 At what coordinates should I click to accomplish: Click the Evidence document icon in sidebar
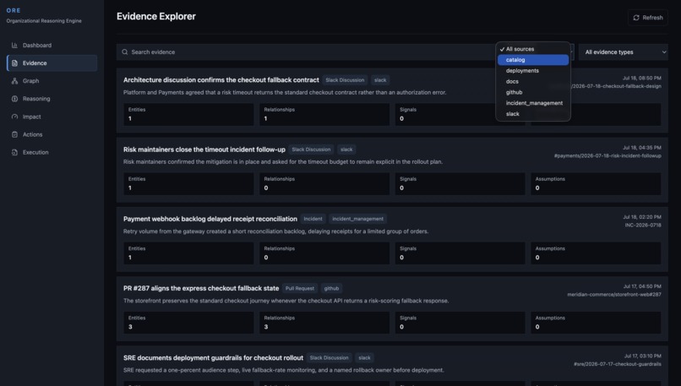14,63
